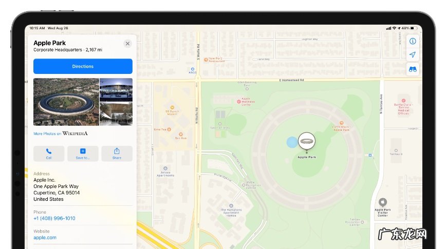Close the Apple Park place card
This screenshot has height=249, width=447.
(127, 44)
